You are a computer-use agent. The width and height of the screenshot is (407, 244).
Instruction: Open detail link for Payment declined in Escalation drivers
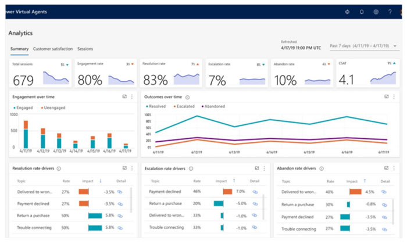tap(255, 192)
